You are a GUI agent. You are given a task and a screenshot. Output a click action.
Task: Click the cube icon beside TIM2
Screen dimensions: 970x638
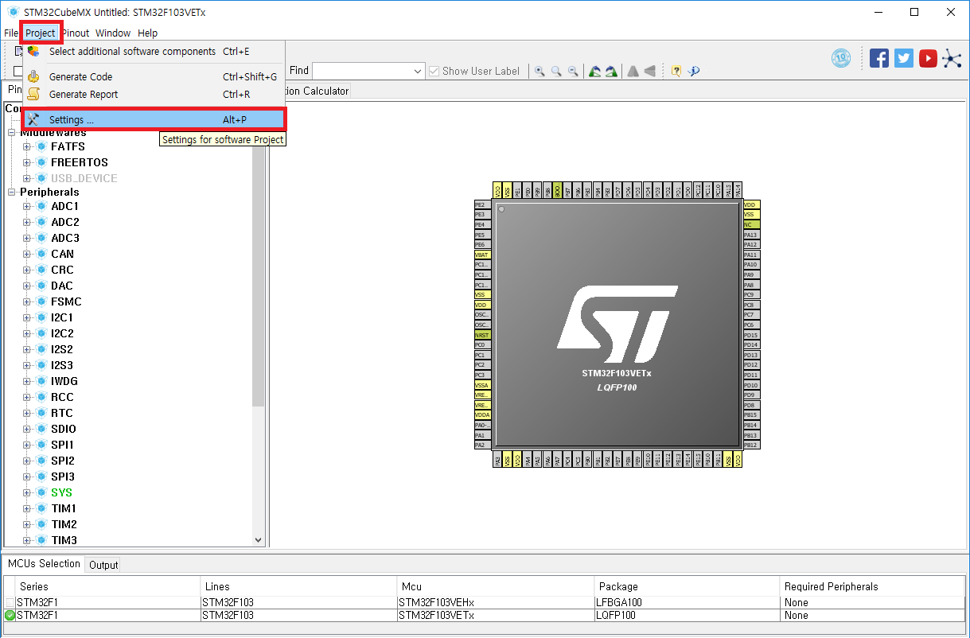41,524
